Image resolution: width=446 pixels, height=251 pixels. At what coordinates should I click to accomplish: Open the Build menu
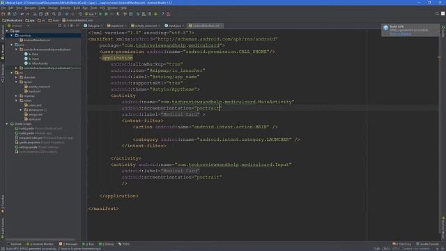click(77, 8)
